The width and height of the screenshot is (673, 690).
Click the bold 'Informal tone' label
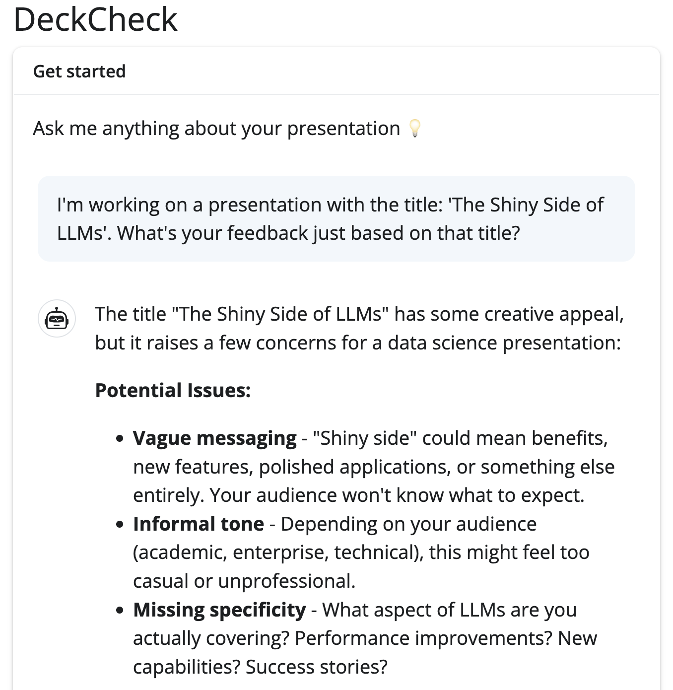coord(199,524)
